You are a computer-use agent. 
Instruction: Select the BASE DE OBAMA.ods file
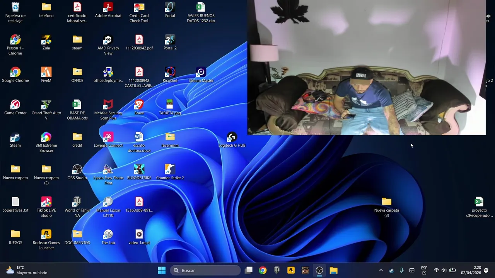click(77, 110)
